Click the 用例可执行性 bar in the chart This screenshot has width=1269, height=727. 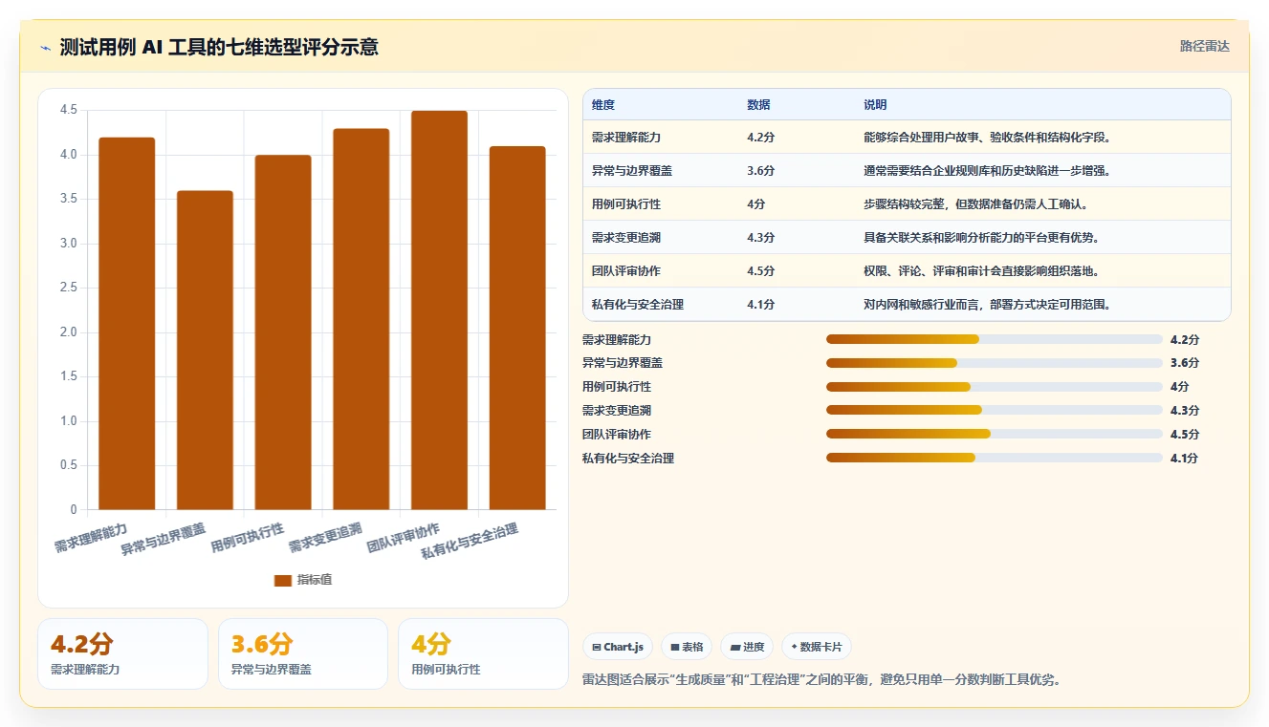tap(283, 332)
